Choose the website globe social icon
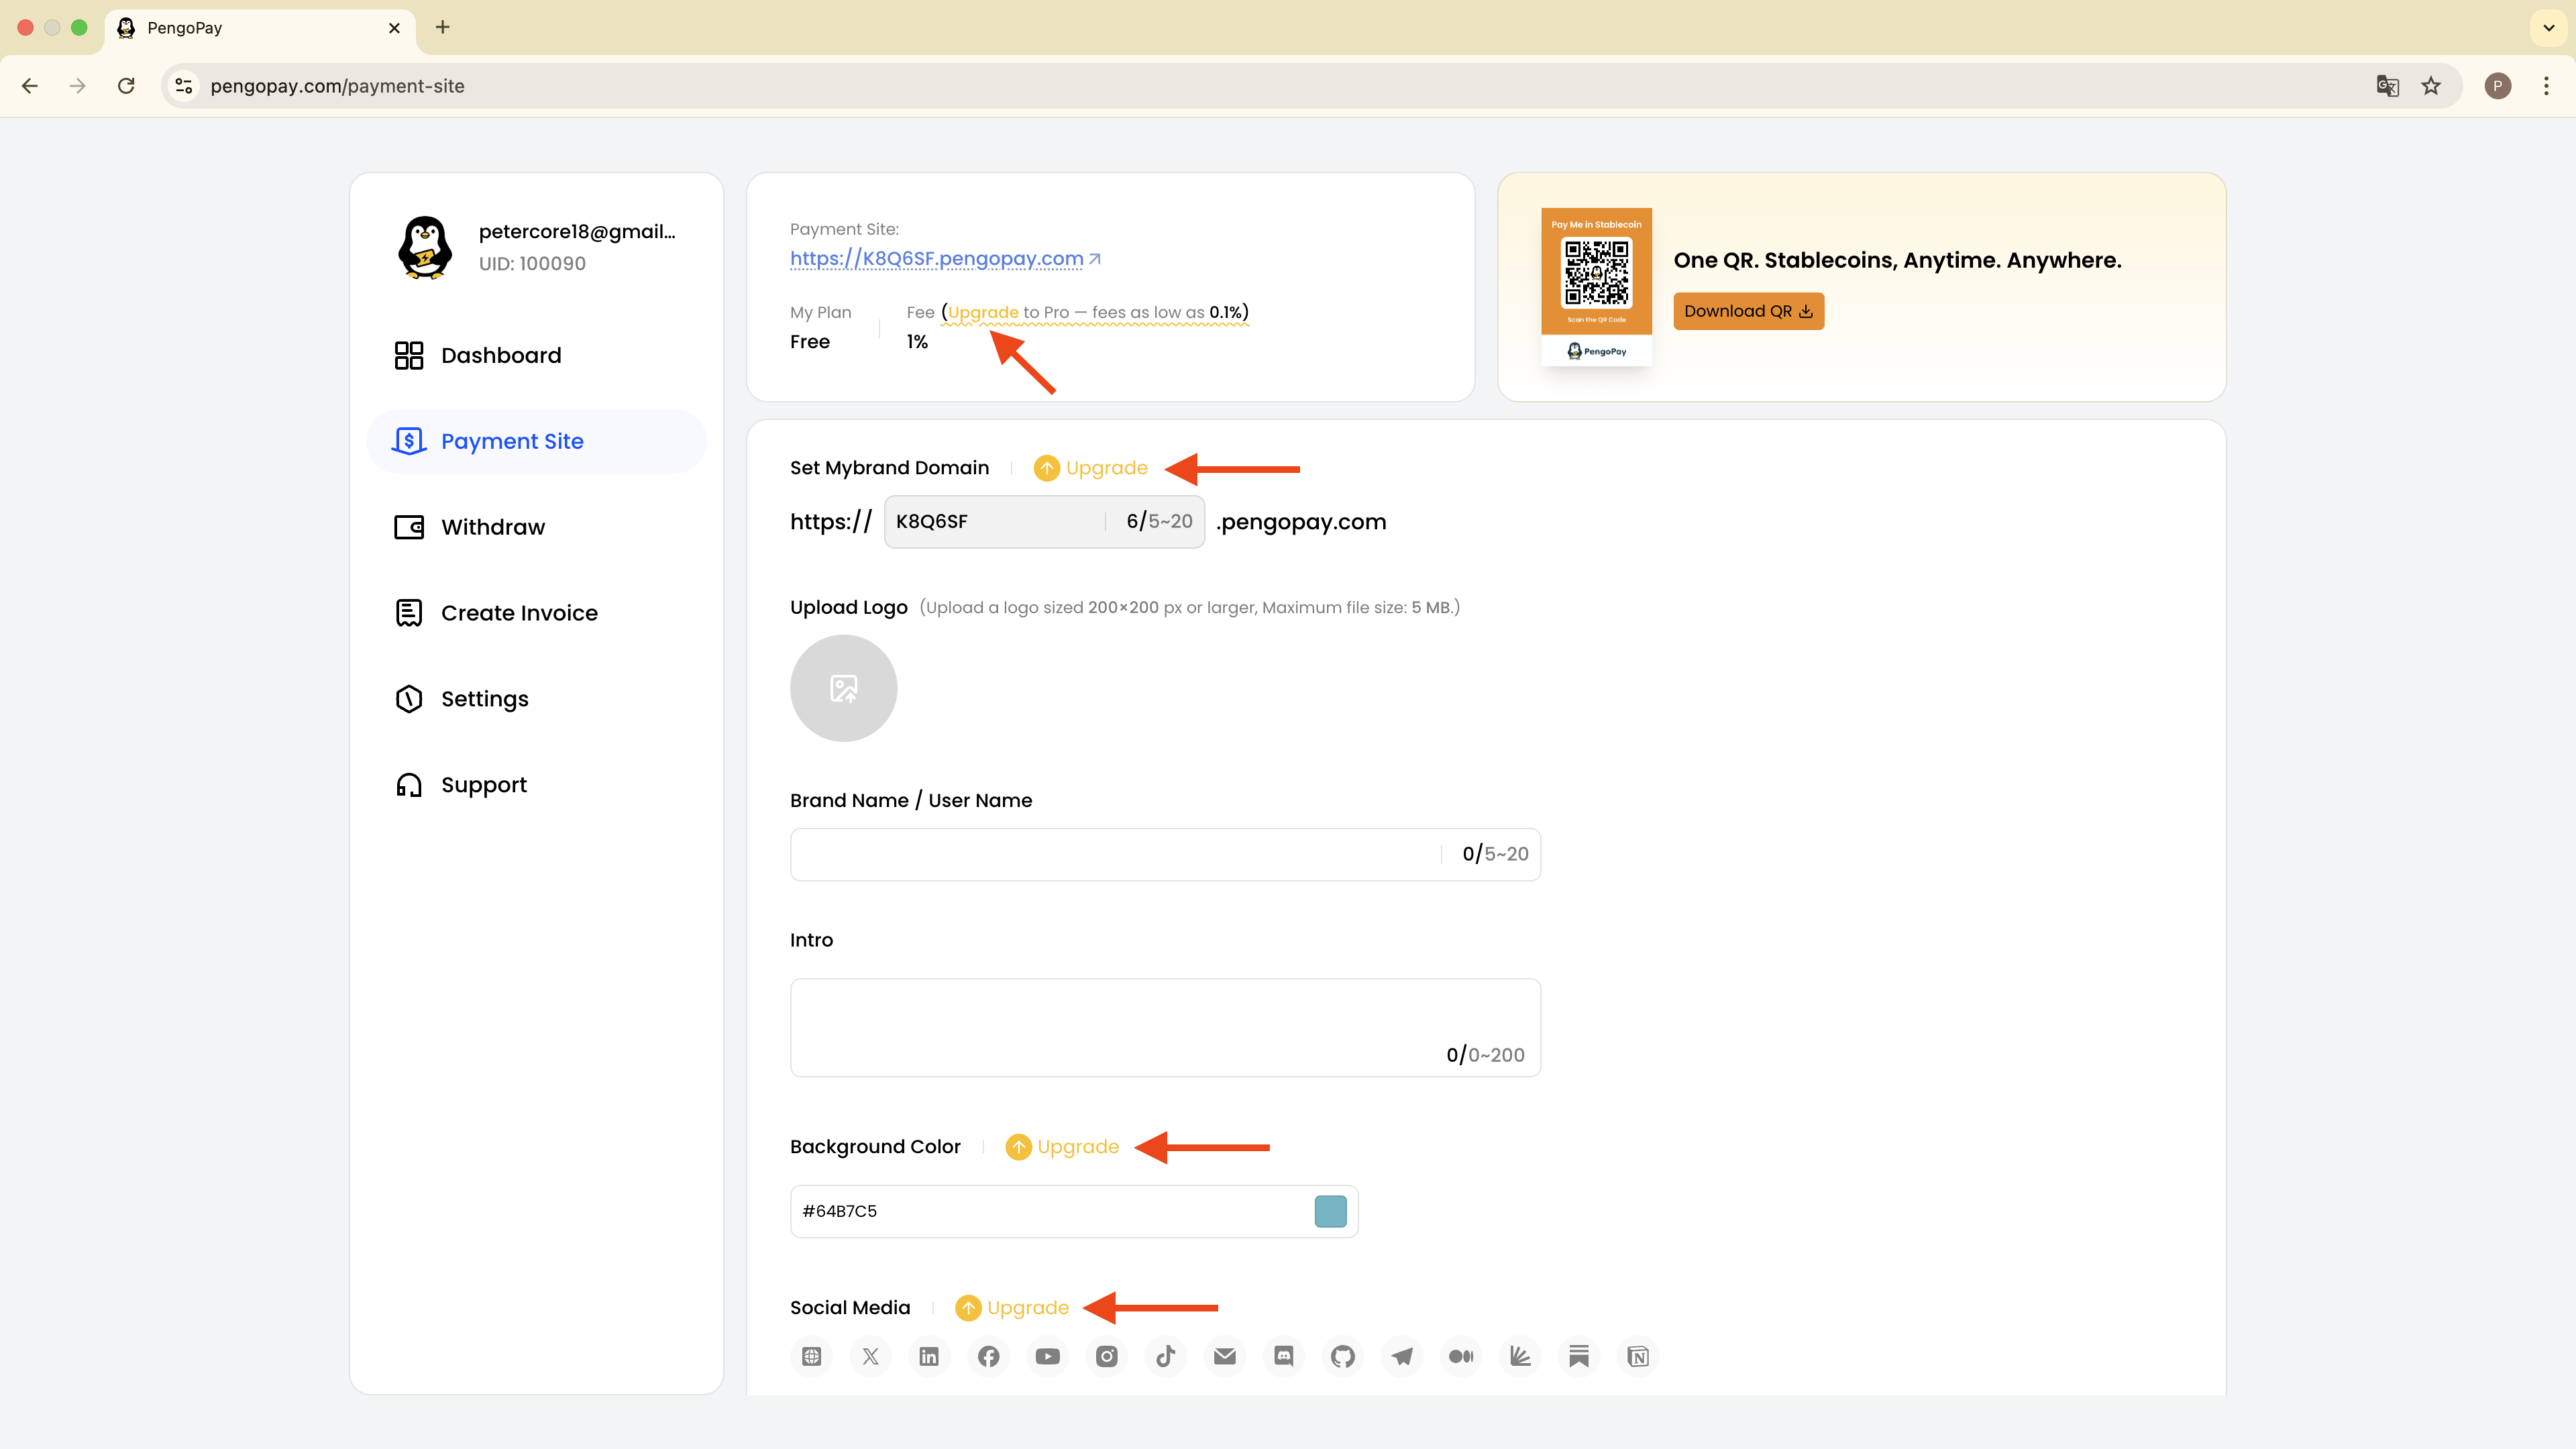Image resolution: width=2576 pixels, height=1449 pixels. pyautogui.click(x=811, y=1357)
